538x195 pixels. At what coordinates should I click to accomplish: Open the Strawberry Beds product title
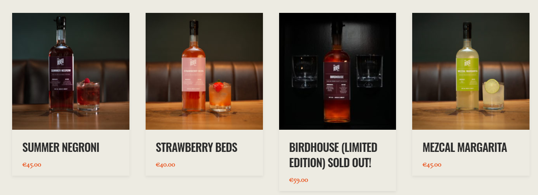(x=197, y=147)
